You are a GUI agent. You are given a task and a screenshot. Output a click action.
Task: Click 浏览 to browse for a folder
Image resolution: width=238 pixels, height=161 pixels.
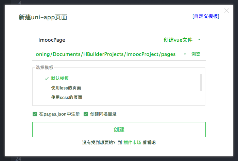pos(196,54)
